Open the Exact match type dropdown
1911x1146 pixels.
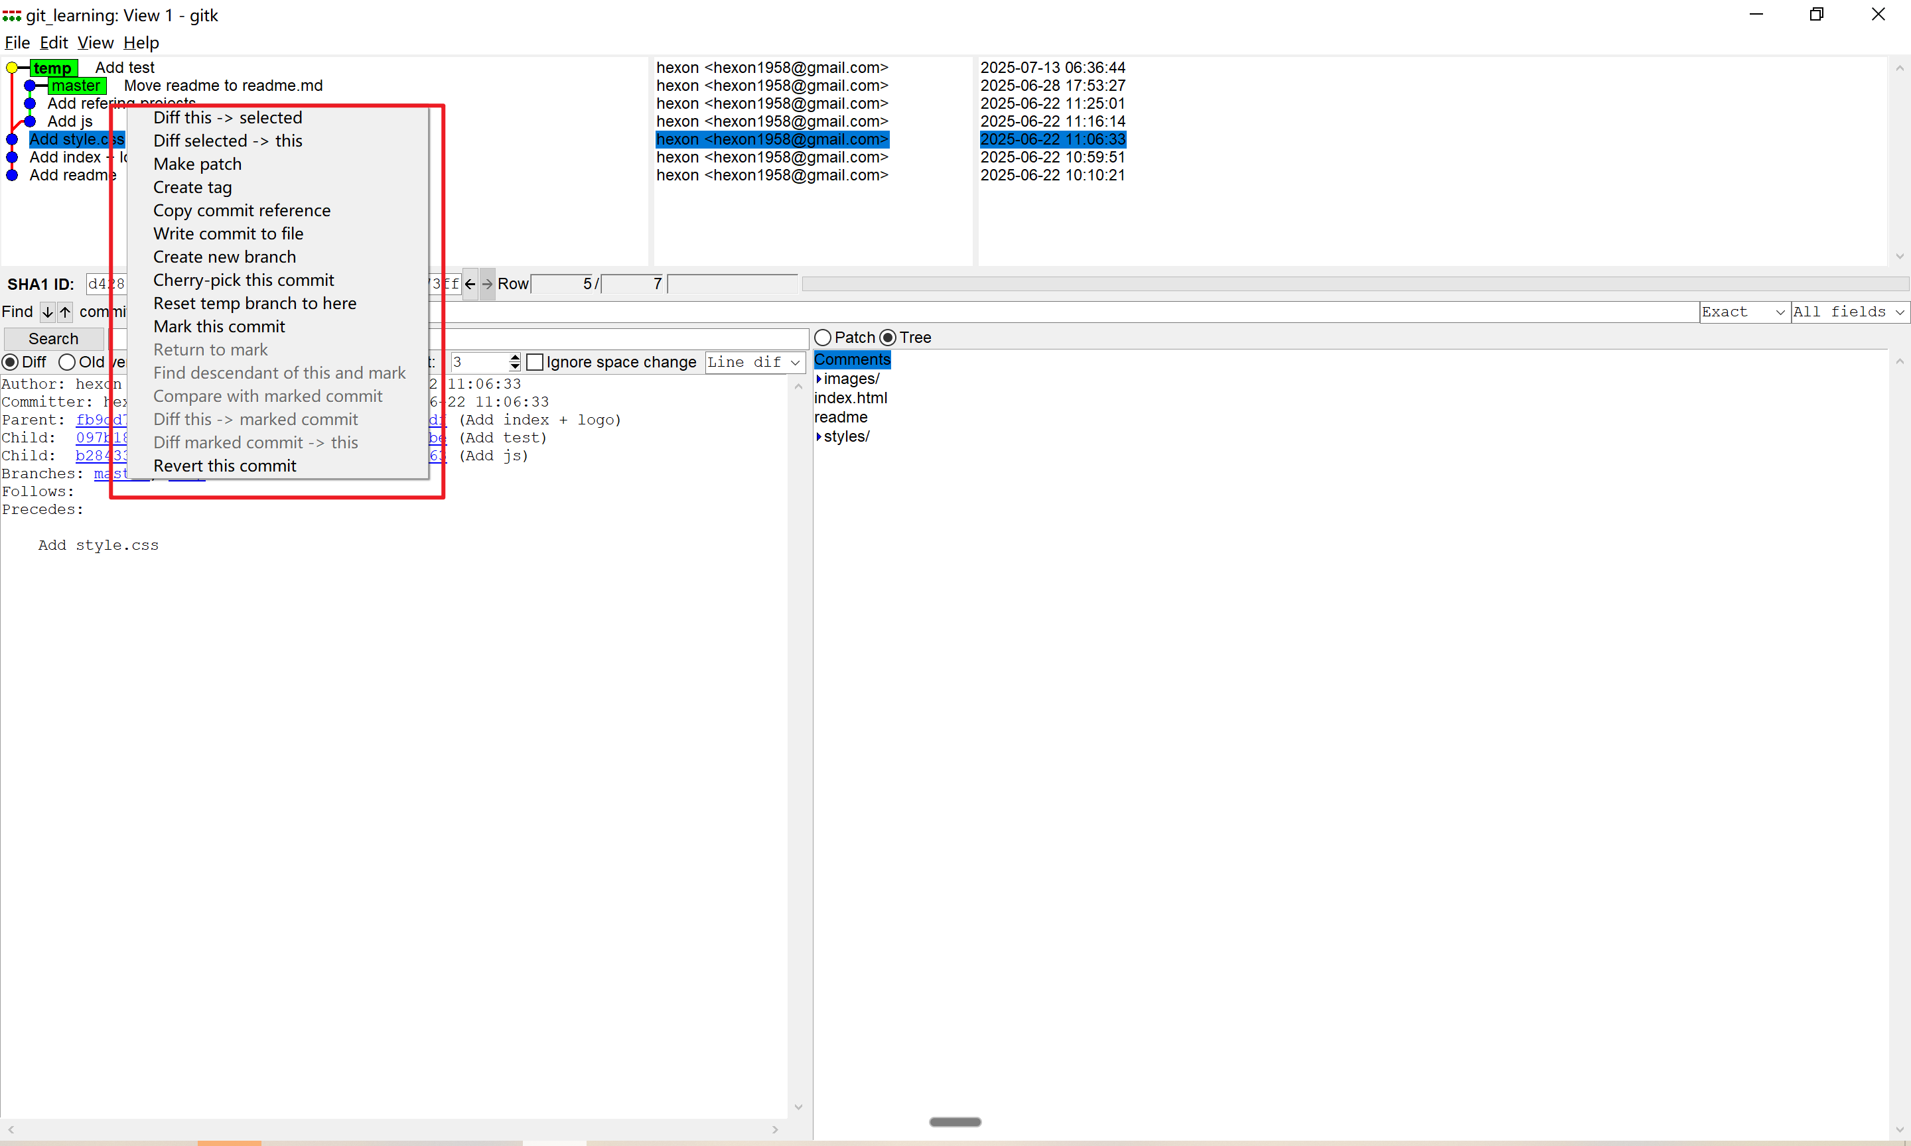tap(1743, 312)
